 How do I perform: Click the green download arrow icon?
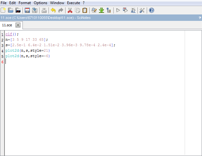click(x=101, y=10)
